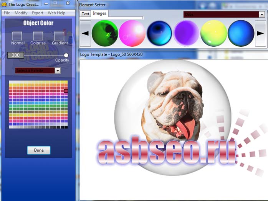The image size is (268, 201).
Task: Choose the pink orb image
Action: click(x=132, y=33)
